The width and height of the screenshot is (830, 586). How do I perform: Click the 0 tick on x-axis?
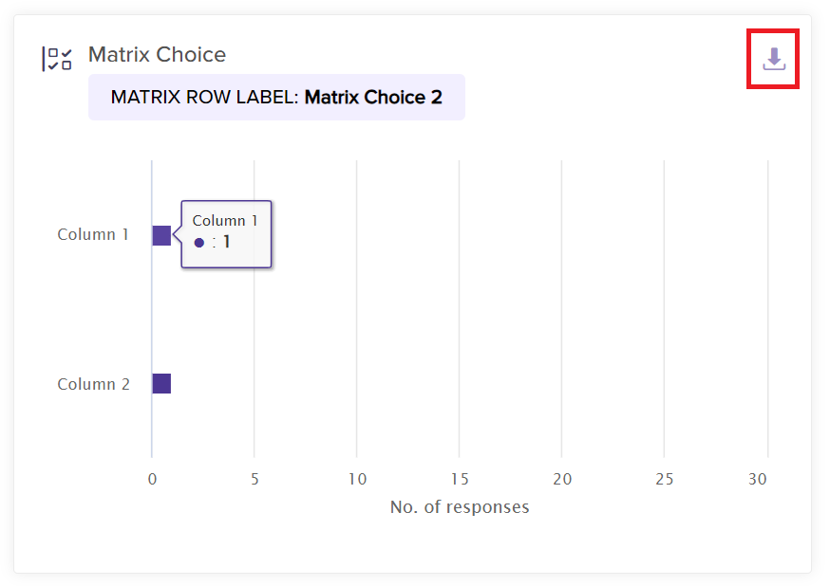pos(152,479)
